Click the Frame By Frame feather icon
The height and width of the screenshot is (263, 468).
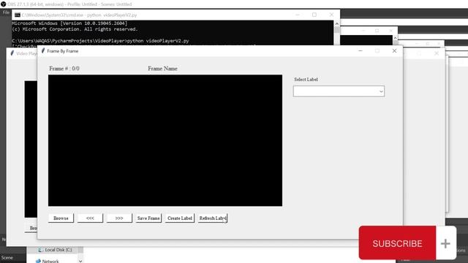[43, 50]
